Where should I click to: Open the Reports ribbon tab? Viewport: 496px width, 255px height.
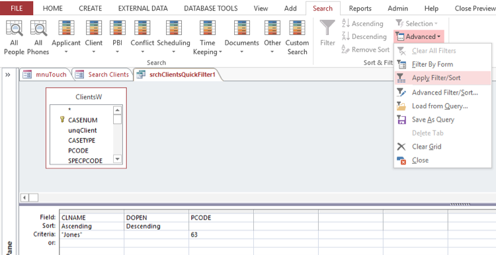(360, 9)
